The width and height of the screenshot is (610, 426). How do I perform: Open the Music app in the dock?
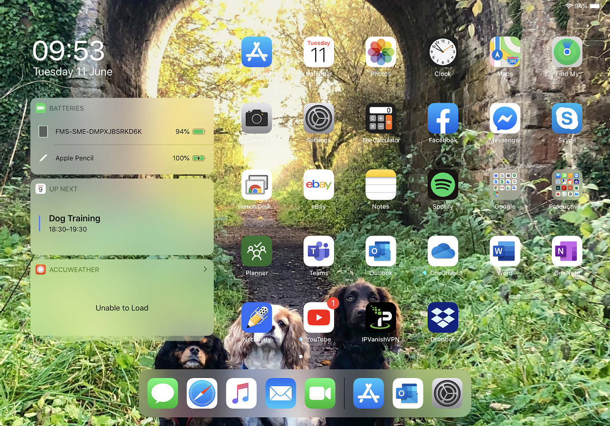pyautogui.click(x=241, y=393)
